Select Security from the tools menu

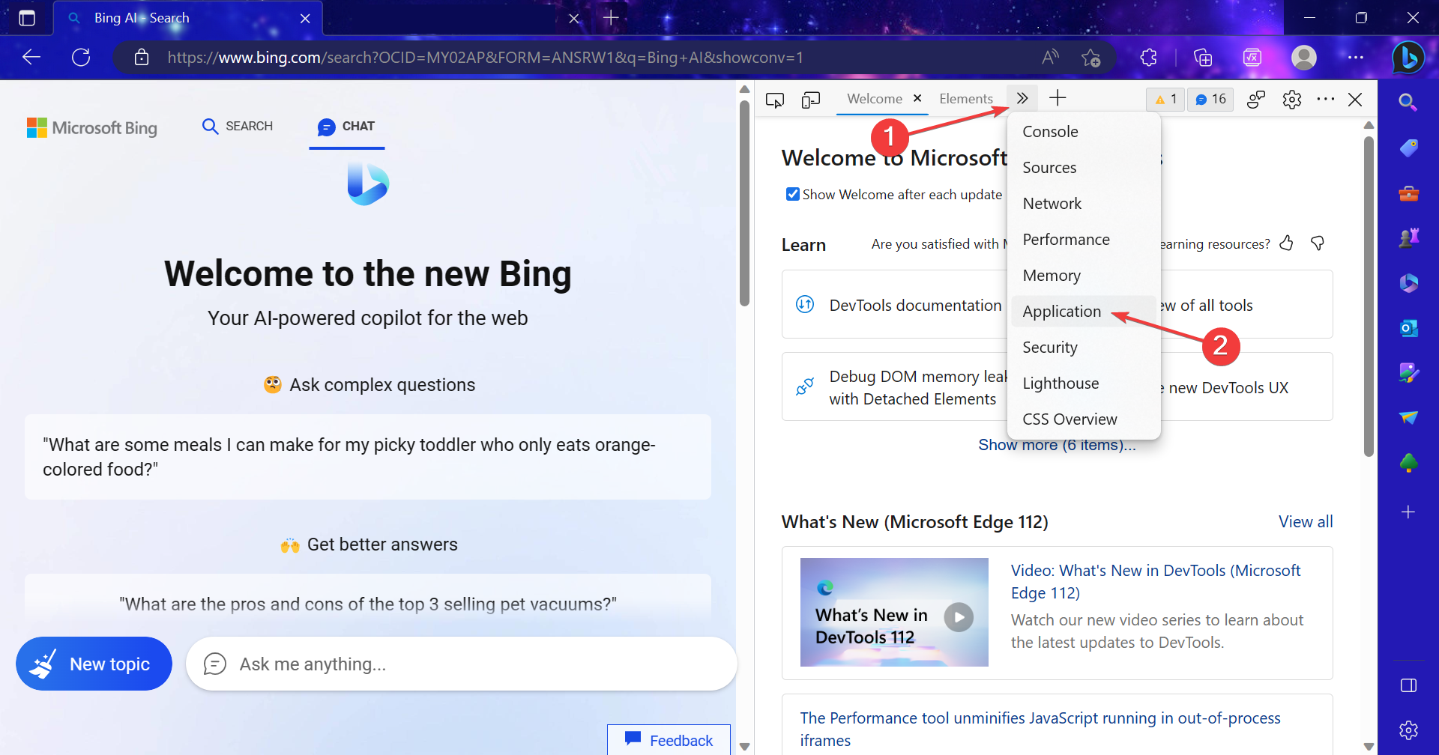coord(1084,348)
